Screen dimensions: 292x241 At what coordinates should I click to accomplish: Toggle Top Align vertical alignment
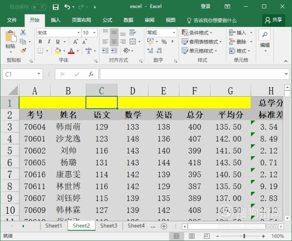click(x=105, y=31)
